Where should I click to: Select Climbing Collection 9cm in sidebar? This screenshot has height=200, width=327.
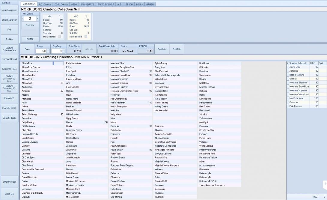tap(9, 49)
